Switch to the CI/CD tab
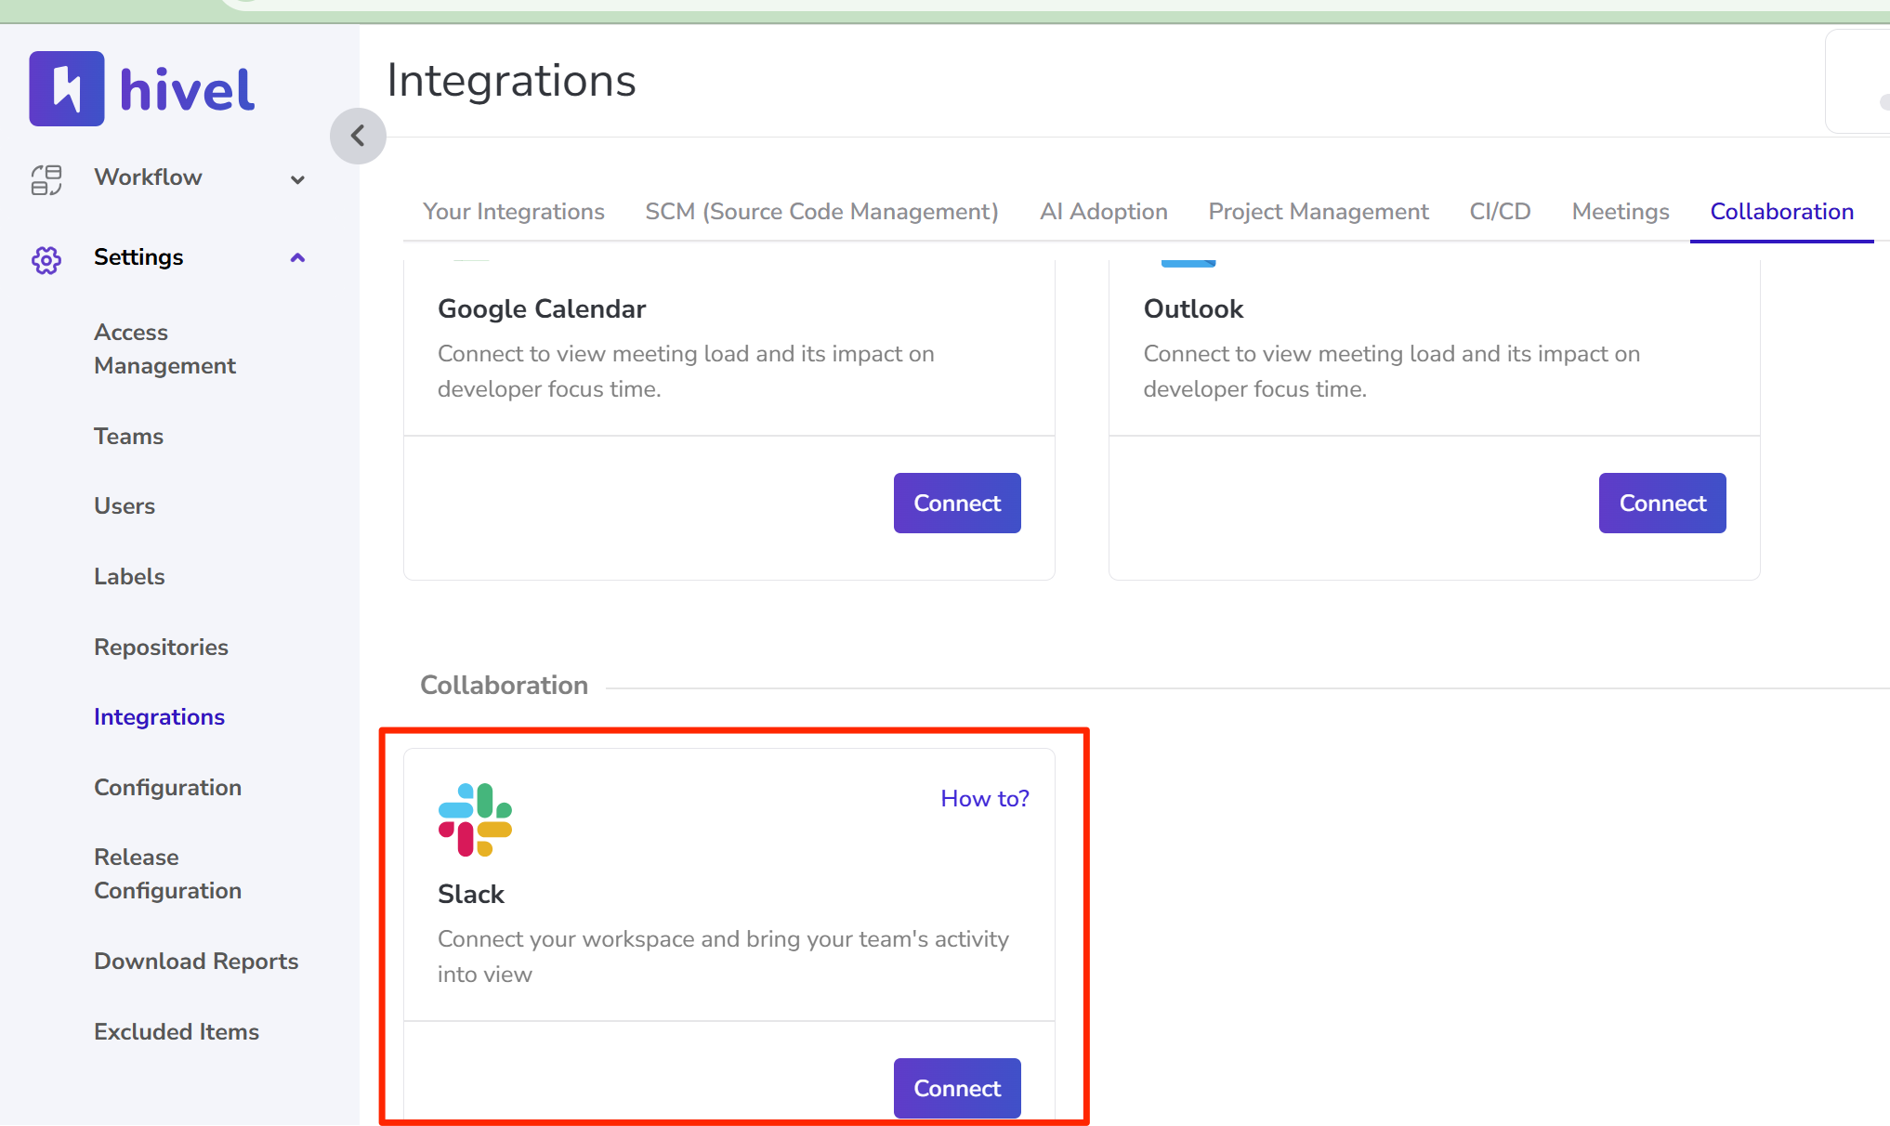 [x=1500, y=212]
